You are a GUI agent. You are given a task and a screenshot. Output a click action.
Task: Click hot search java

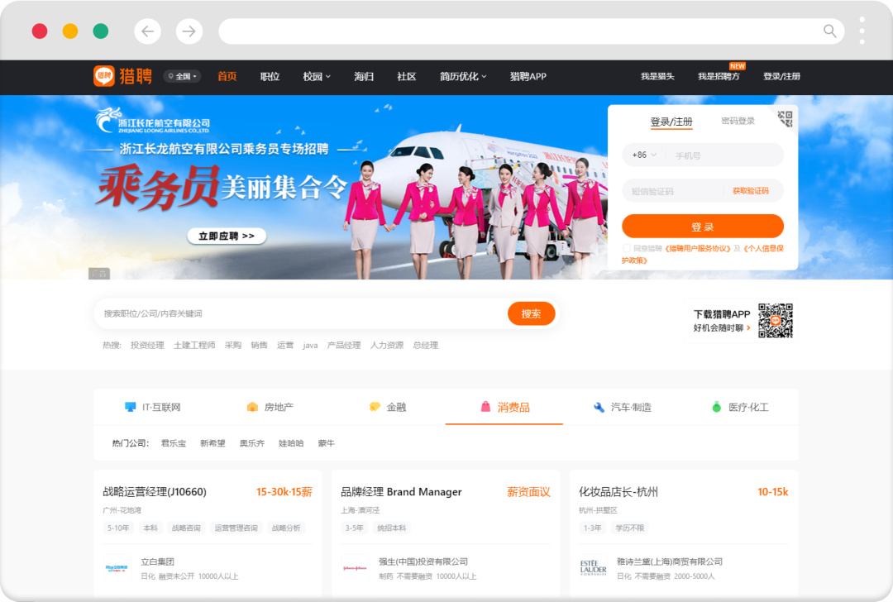coord(310,345)
